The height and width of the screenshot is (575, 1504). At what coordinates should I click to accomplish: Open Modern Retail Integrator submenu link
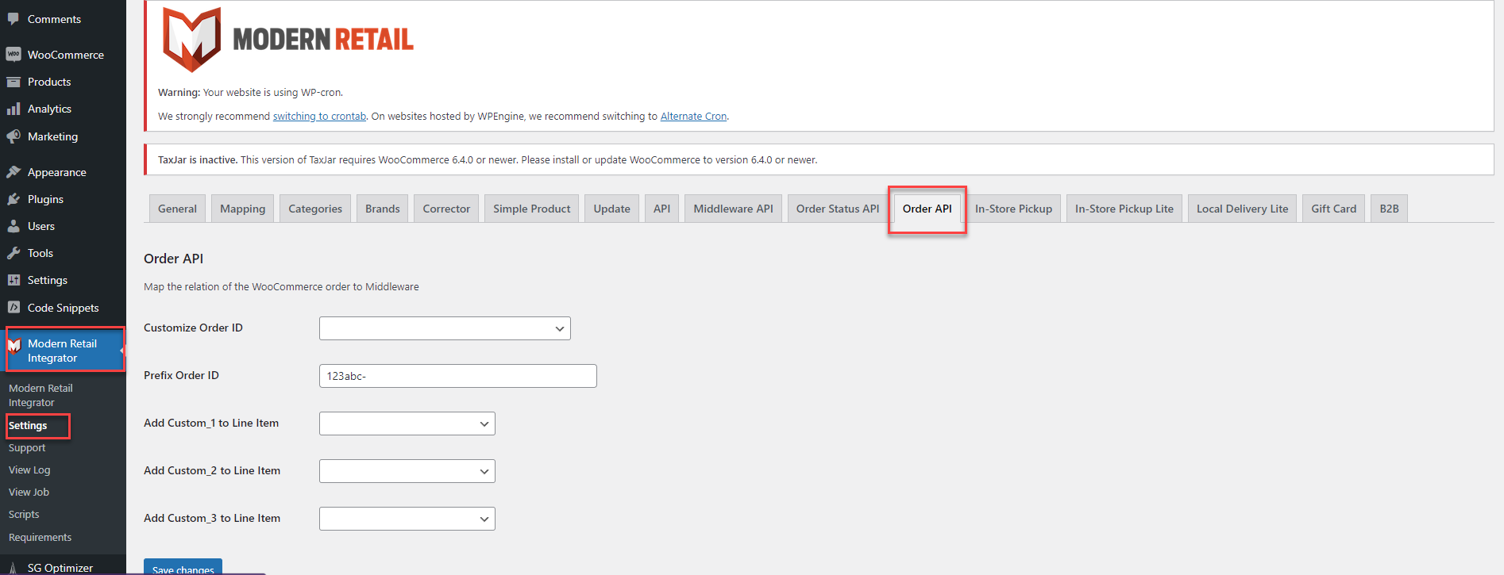pos(40,395)
